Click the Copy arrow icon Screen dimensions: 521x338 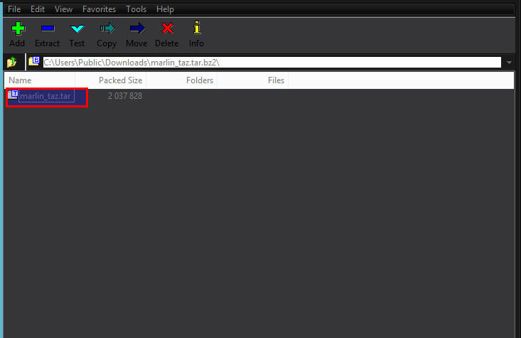[x=107, y=29]
